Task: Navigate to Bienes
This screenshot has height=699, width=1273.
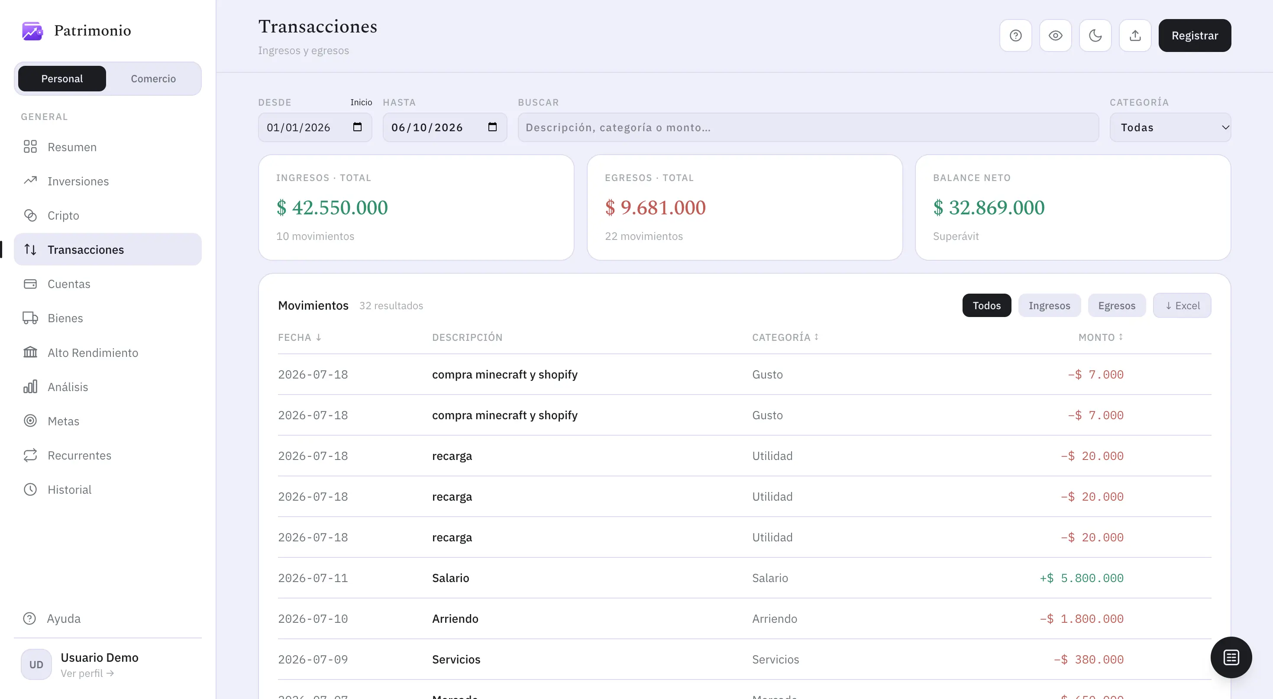Action: [108, 318]
